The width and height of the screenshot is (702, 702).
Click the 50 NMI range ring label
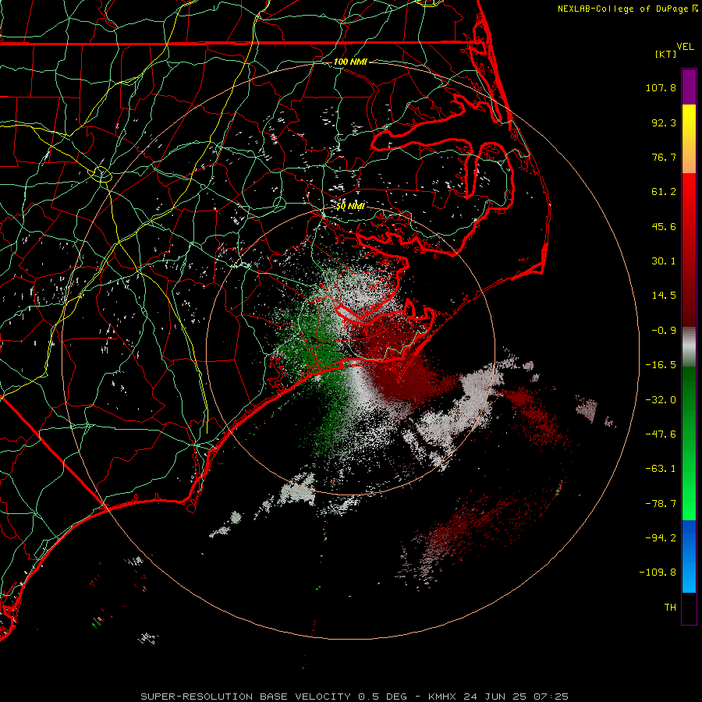point(350,206)
